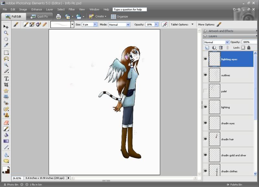Open the Create button menu
The width and height of the screenshot is (259, 187).
[x=98, y=17]
